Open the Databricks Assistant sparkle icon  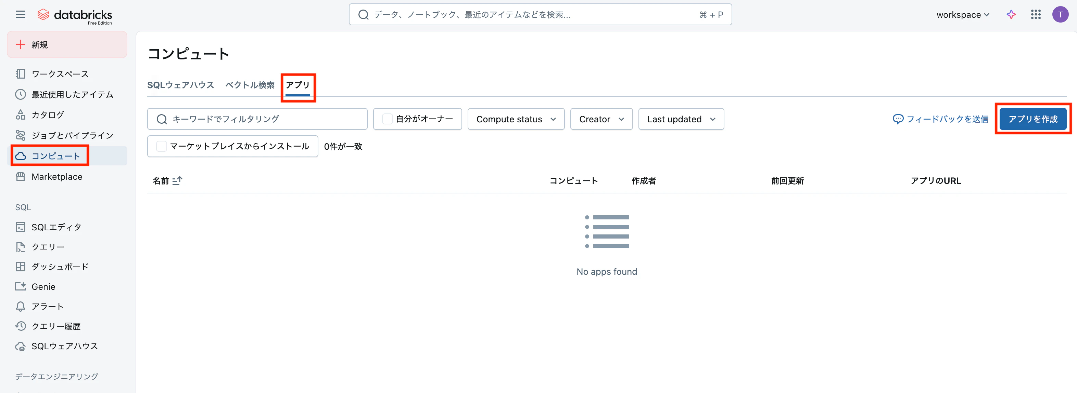pyautogui.click(x=1011, y=15)
